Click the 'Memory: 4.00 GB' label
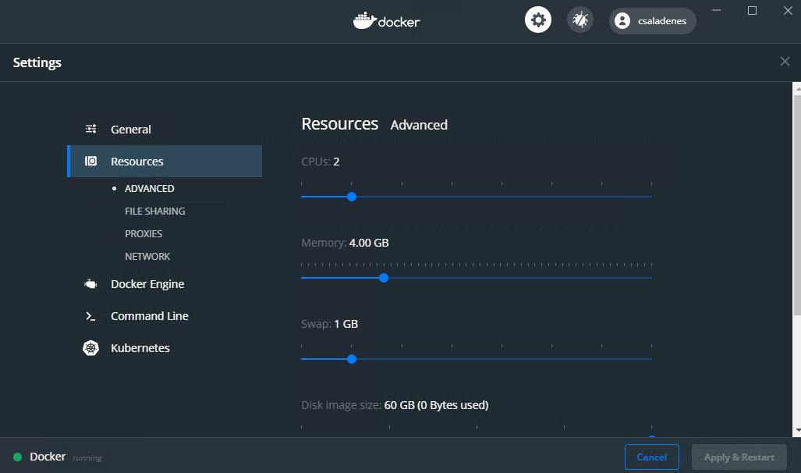 tap(345, 243)
